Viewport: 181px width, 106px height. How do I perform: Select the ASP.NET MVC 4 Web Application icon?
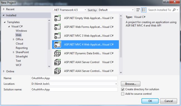coord(57,44)
